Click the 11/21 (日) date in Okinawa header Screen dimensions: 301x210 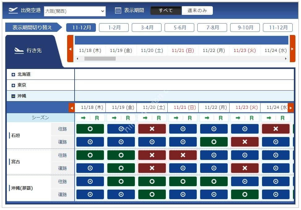coord(185,107)
